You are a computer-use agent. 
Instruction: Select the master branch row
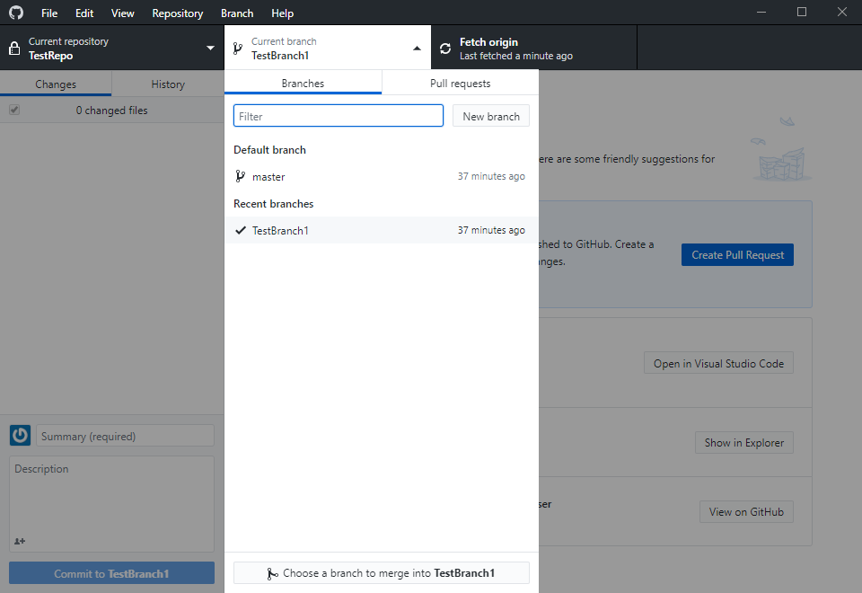381,176
